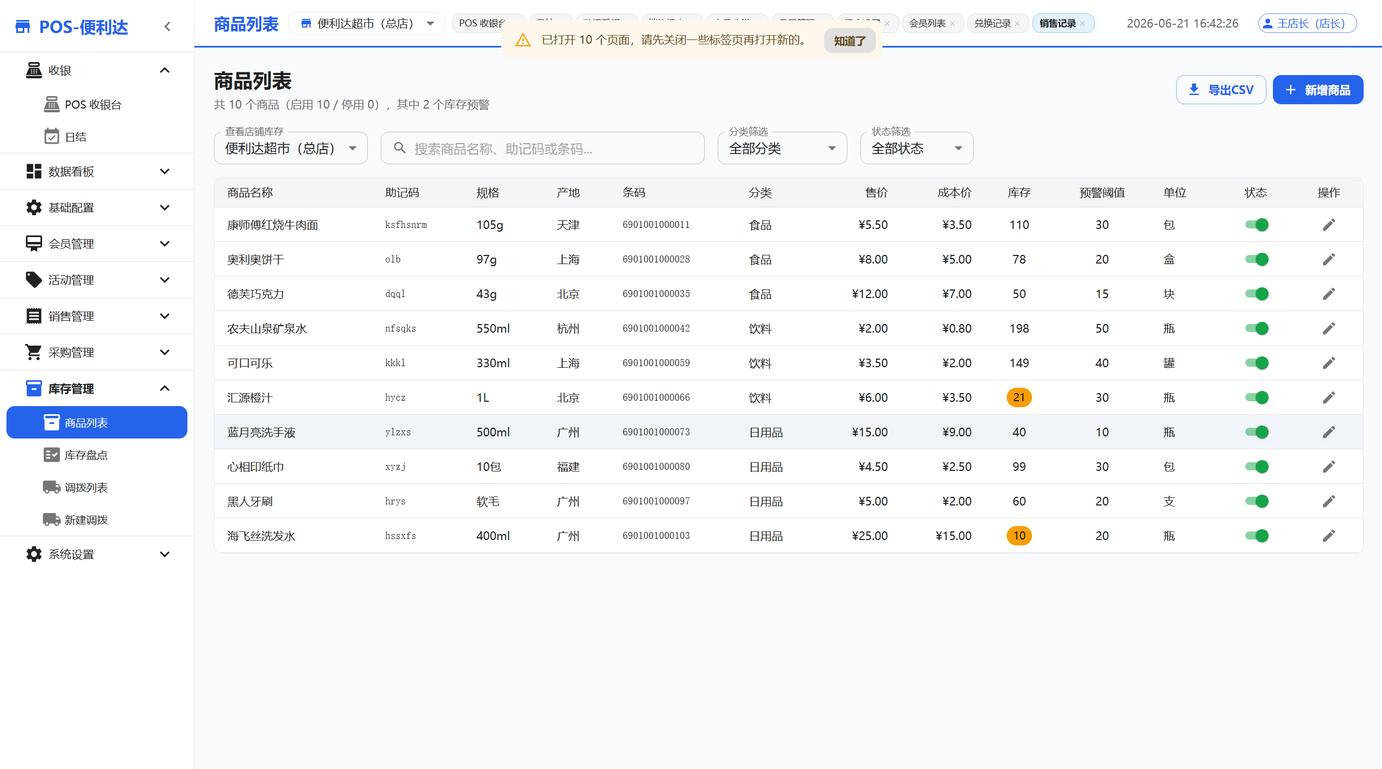Click the gear icon next to 基础配置
Screen dimensions: 1382x769
[34, 207]
